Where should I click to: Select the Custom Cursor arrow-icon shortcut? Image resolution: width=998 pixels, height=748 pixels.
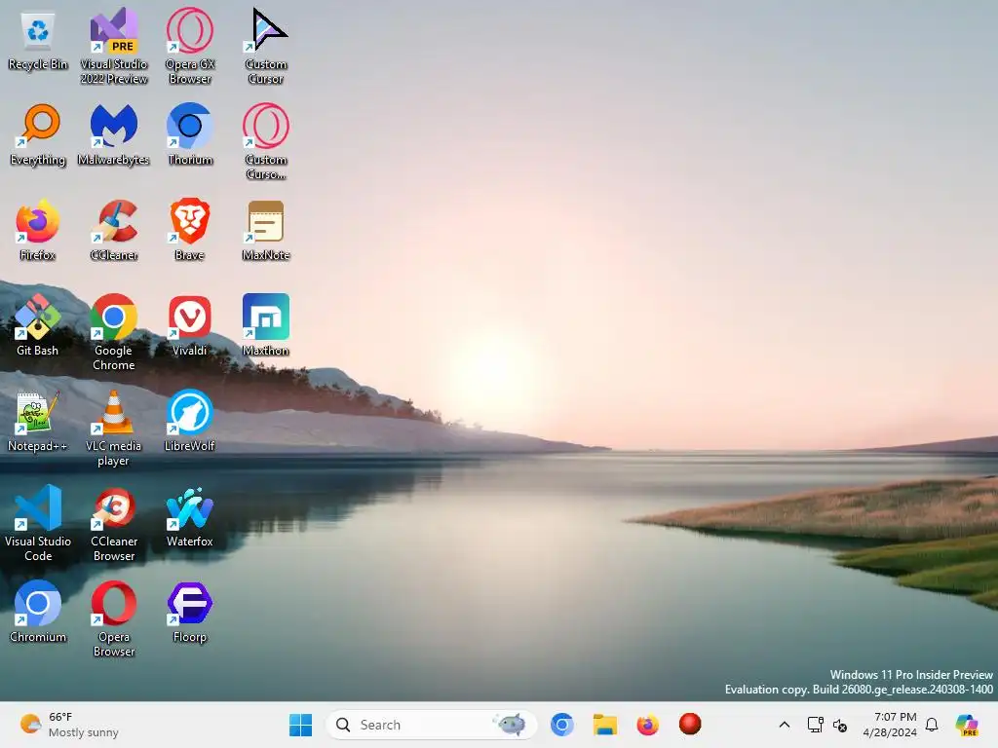[266, 46]
